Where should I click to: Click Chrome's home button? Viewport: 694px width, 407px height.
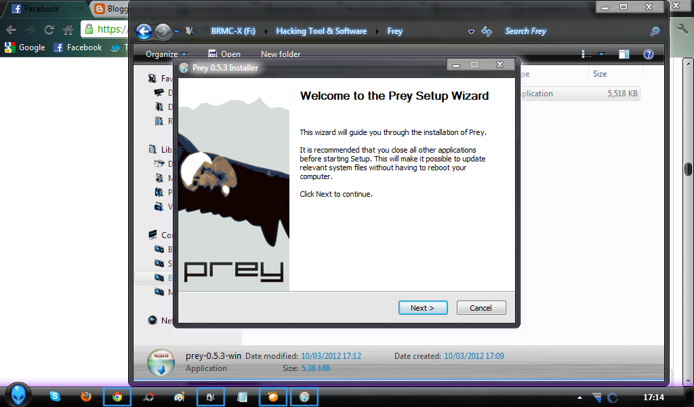(x=68, y=30)
